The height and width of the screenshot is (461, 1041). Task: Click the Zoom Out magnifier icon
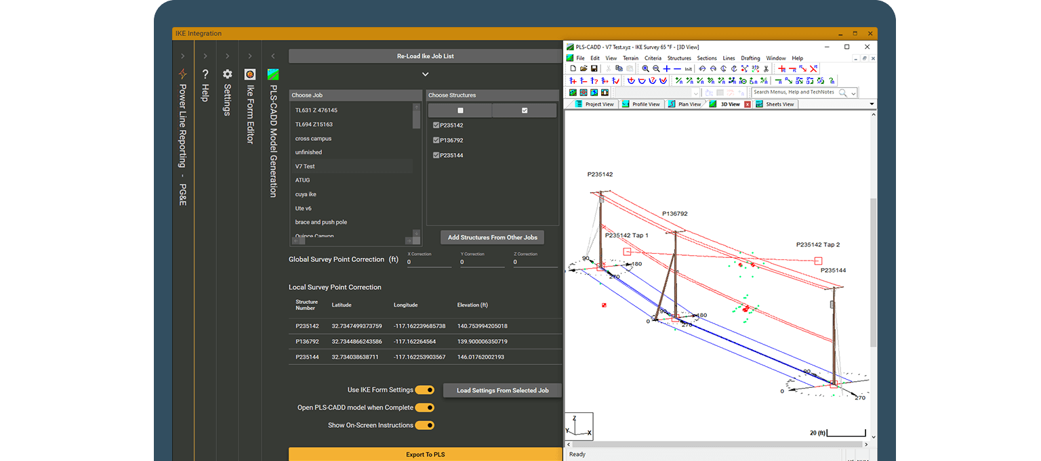[x=656, y=68]
